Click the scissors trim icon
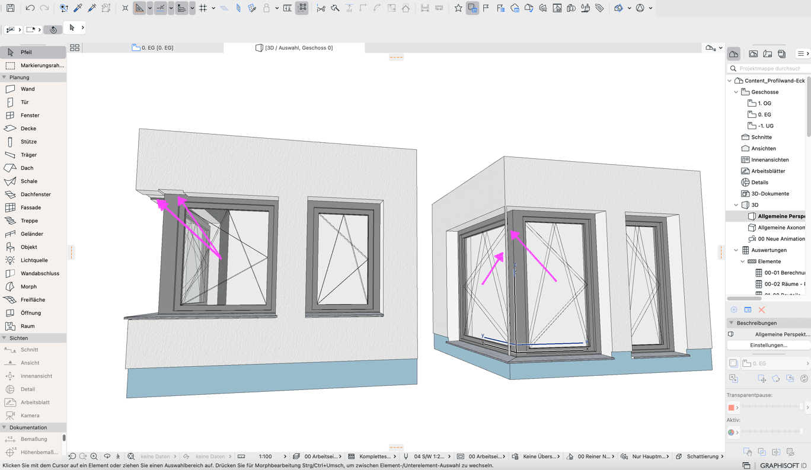The width and height of the screenshot is (811, 470). click(321, 8)
